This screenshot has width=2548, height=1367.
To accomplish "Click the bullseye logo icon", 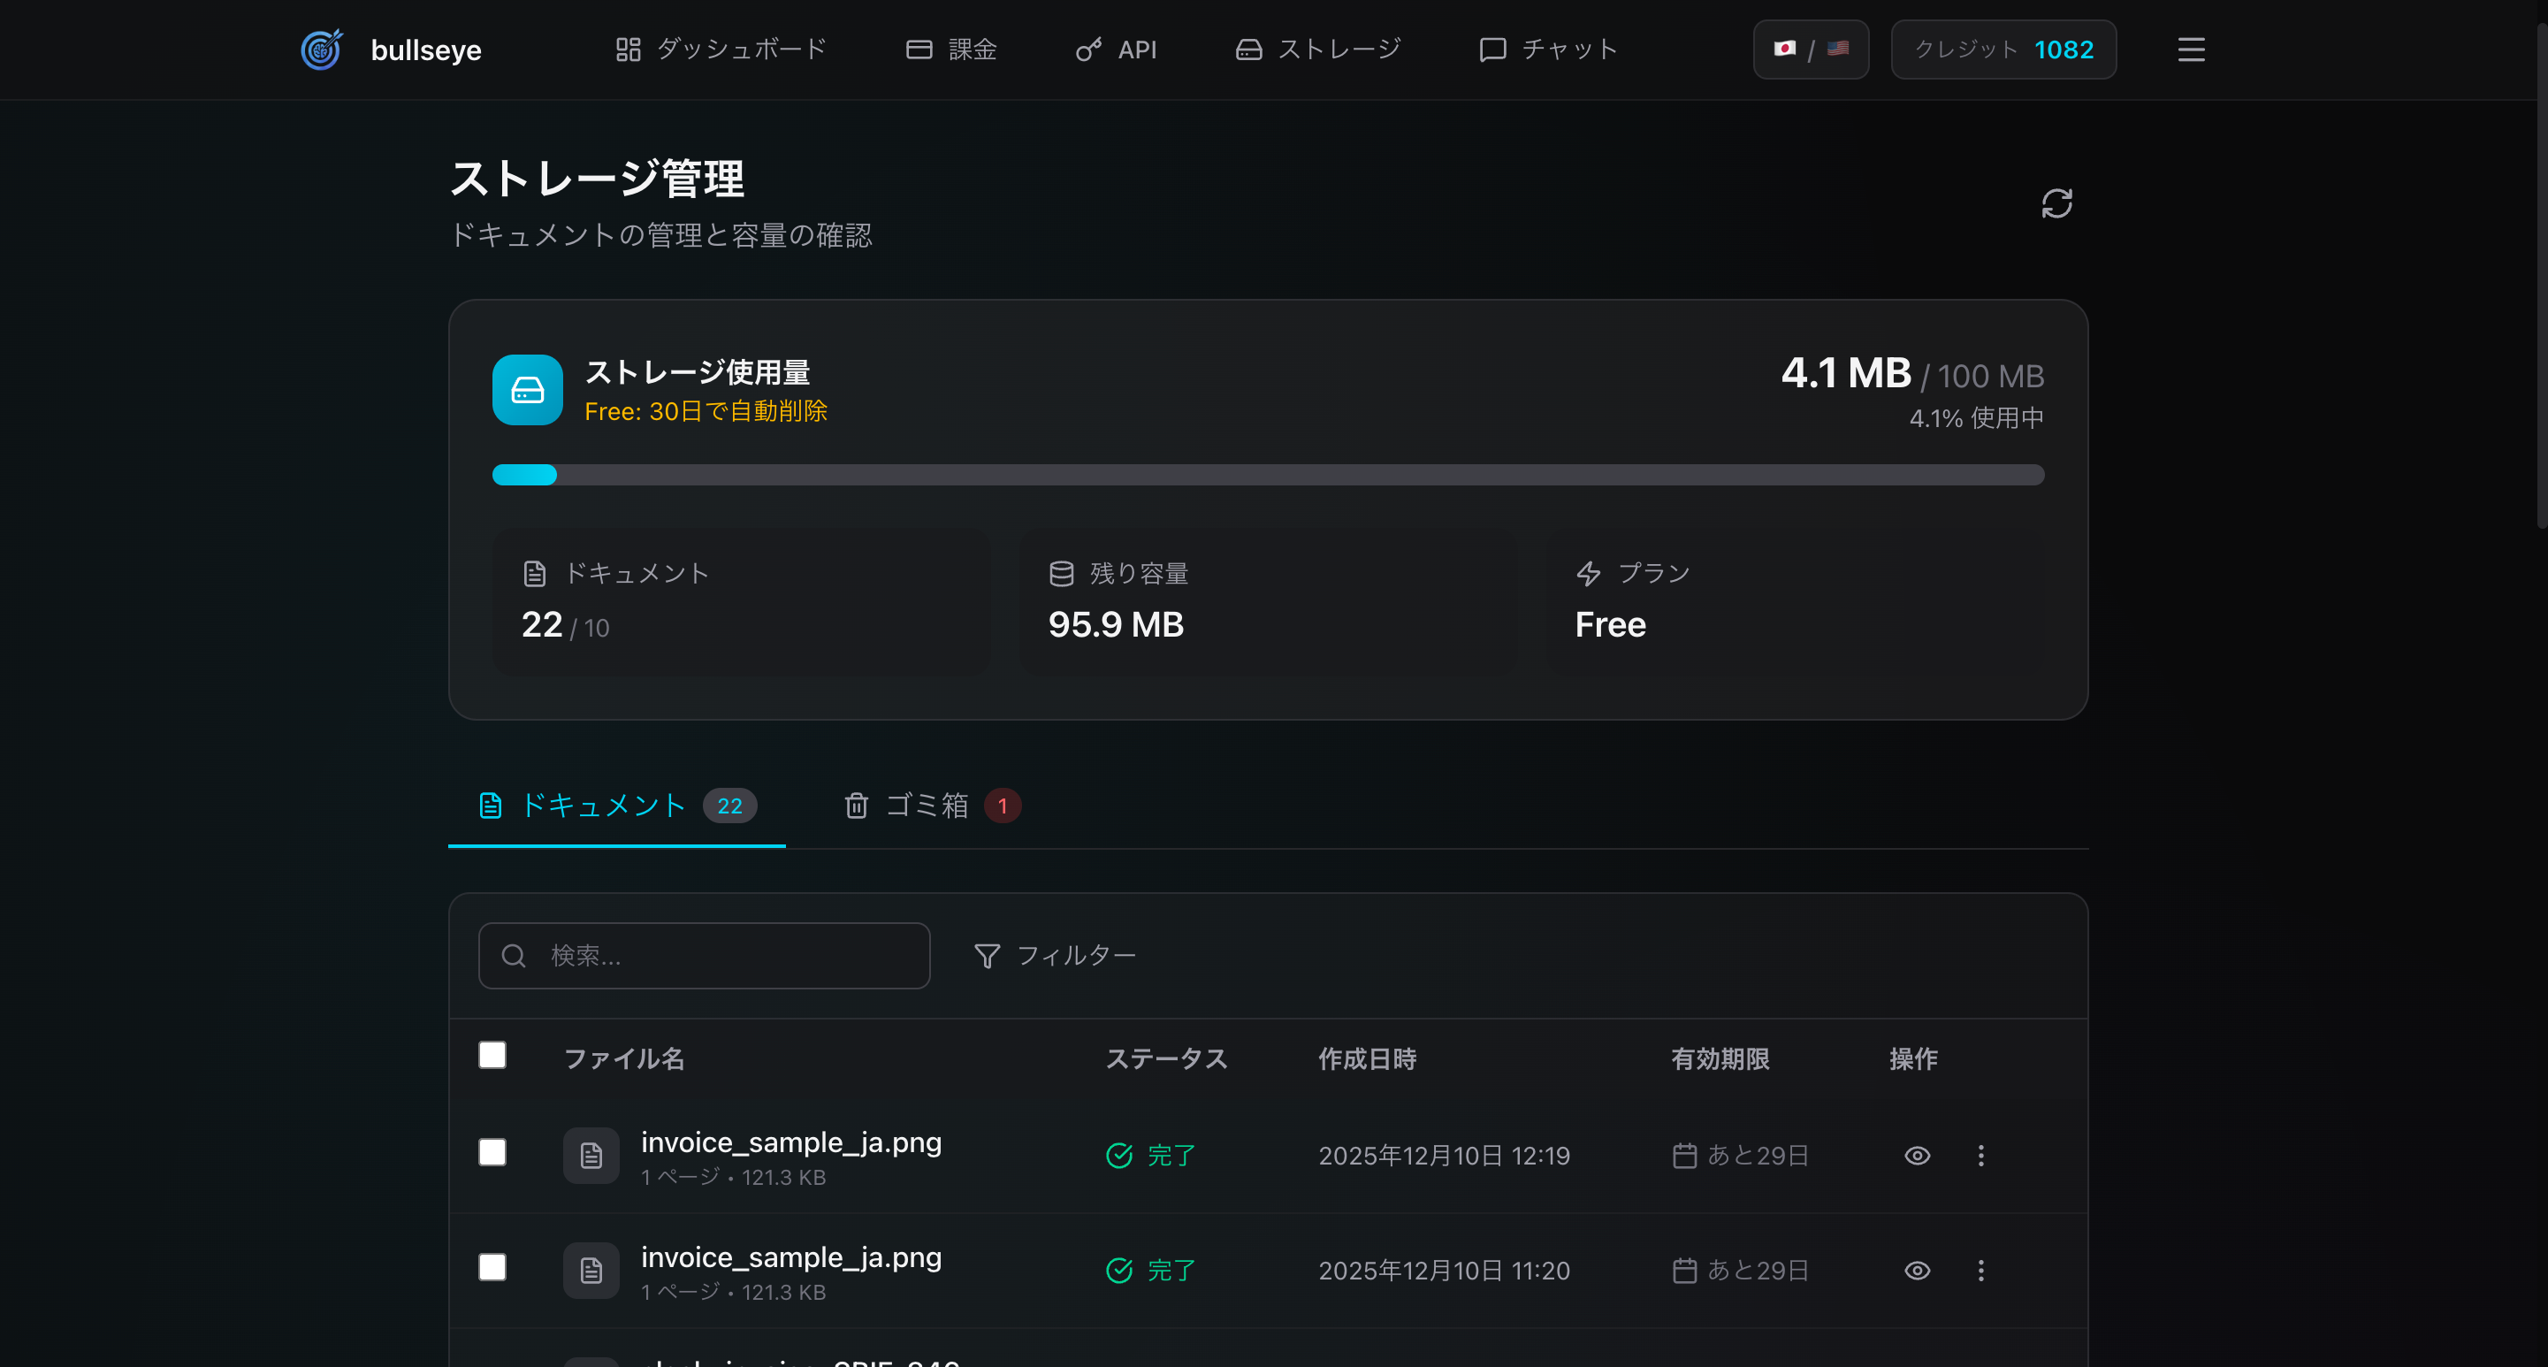I will [x=322, y=50].
